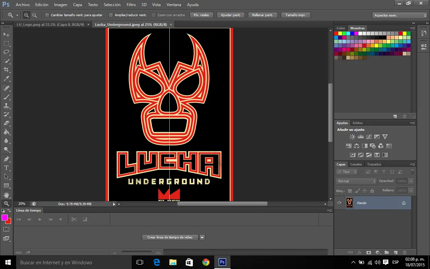Select the Hand tool
Screen dimensions: 430x269
tap(6, 195)
